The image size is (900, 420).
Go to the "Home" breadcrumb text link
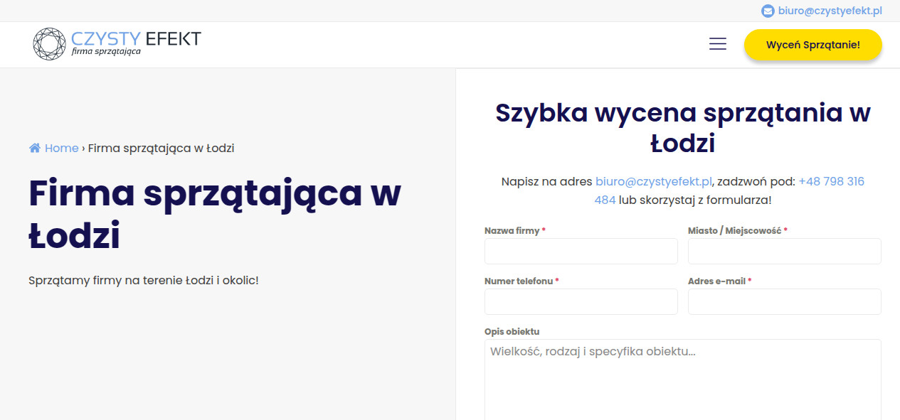(61, 148)
